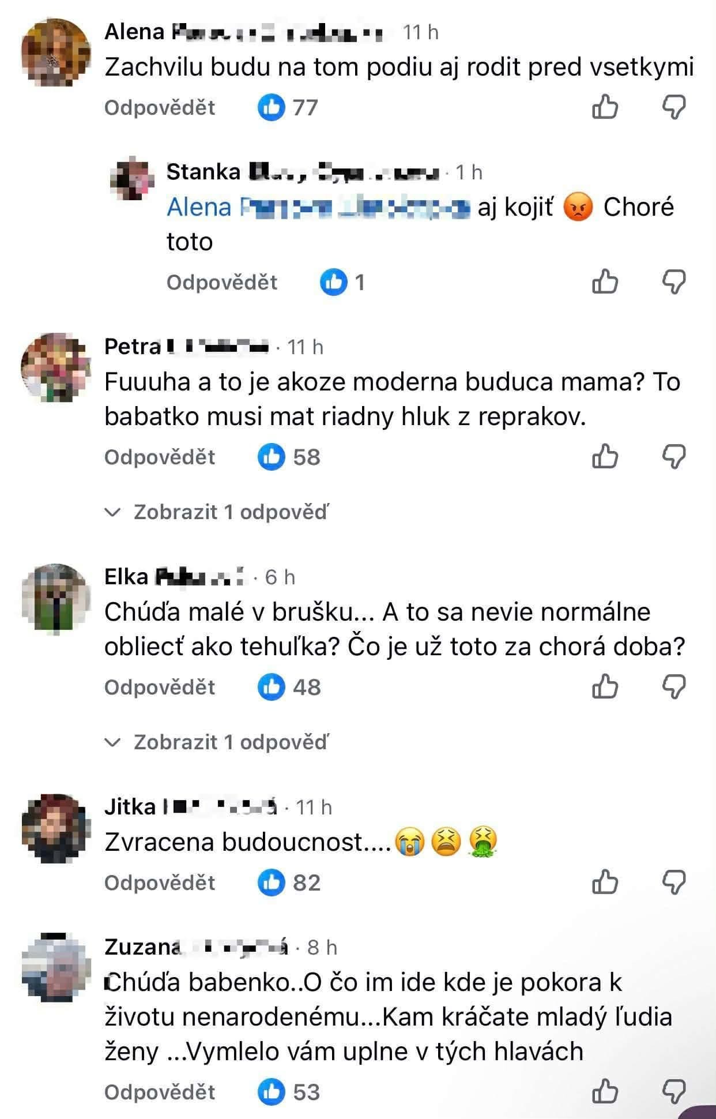Screen dimensions: 716x1119
Task: Like Alena's comment with thumbs-up icon
Action: [x=605, y=107]
